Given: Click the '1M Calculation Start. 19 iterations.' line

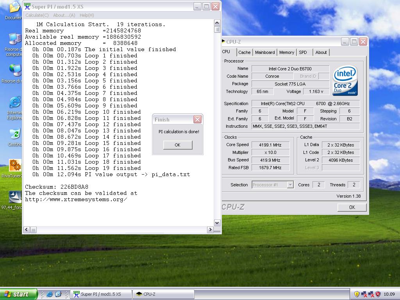Looking at the screenshot, I should (x=100, y=24).
